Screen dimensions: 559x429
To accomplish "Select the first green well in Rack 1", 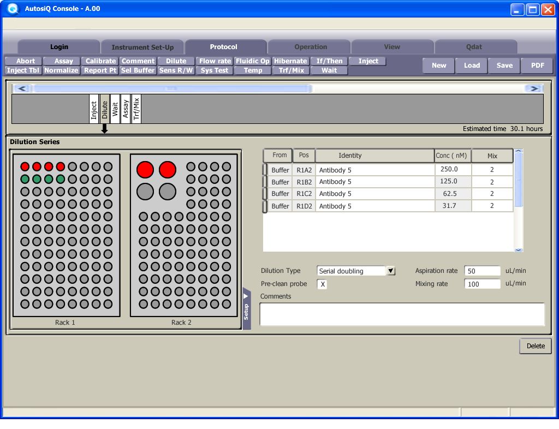I will pos(25,179).
